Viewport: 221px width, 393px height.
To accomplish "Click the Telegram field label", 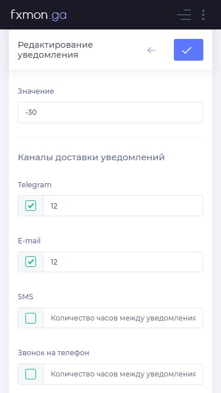I will (x=35, y=185).
